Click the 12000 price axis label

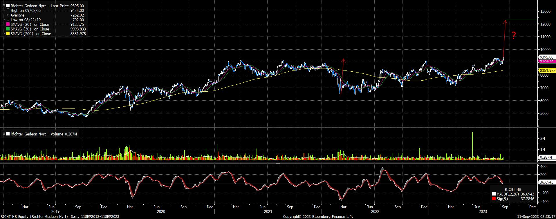546,24
